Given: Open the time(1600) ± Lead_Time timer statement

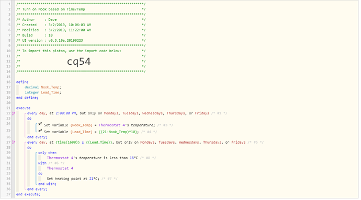Looking at the screenshot, I should [137, 143].
